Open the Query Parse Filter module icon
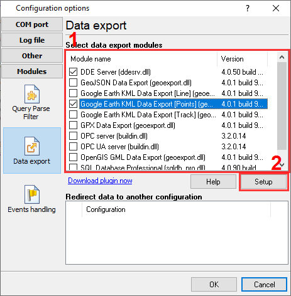Screen dimensions: 291x296 [32, 94]
